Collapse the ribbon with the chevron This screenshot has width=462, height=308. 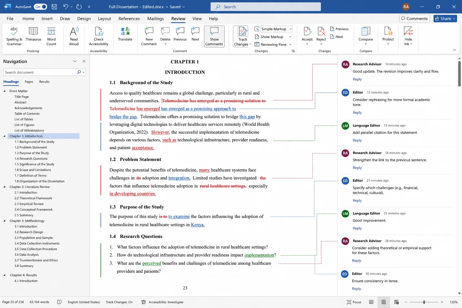tap(454, 50)
